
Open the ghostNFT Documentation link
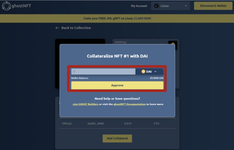tap(129, 104)
